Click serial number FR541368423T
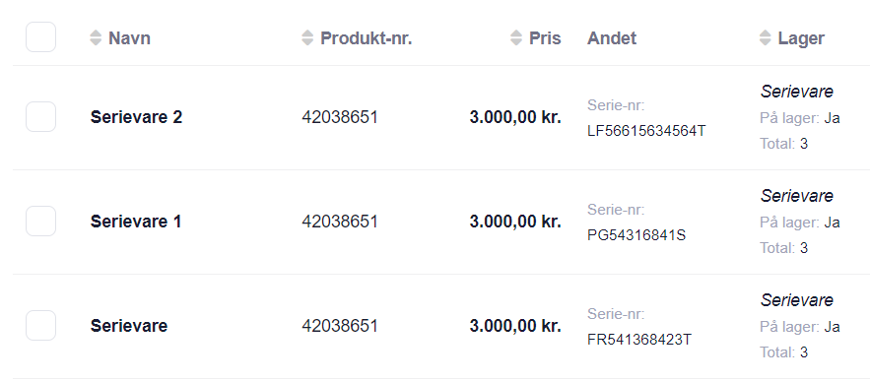 (x=639, y=340)
